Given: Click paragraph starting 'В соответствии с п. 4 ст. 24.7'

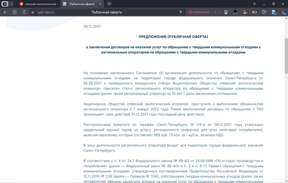Looking at the screenshot, I should tap(173, 171).
